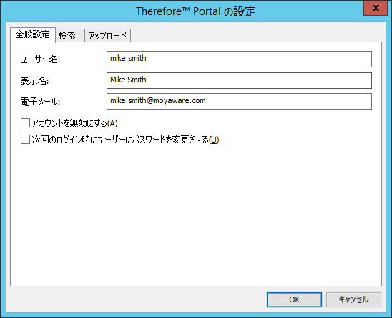Open the アップロード tab
Viewport: 392px width, 318px height.
click(x=107, y=36)
